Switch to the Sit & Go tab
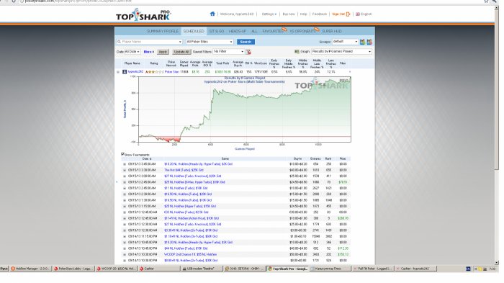The width and height of the screenshot is (504, 283). click(x=216, y=31)
